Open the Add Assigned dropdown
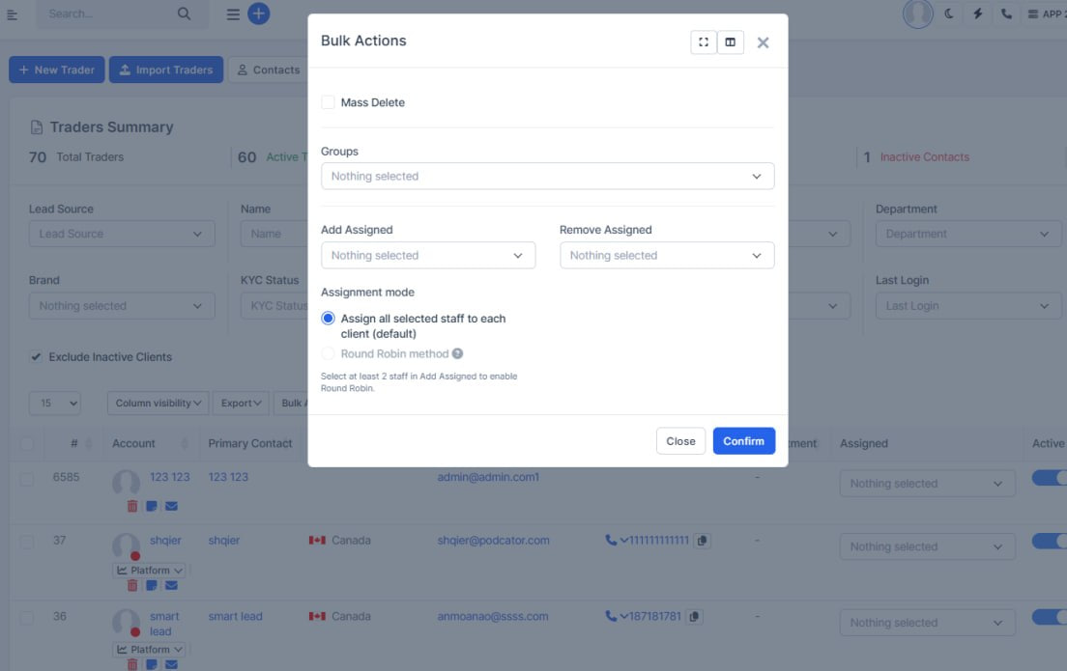Viewport: 1067px width, 671px height. point(428,256)
